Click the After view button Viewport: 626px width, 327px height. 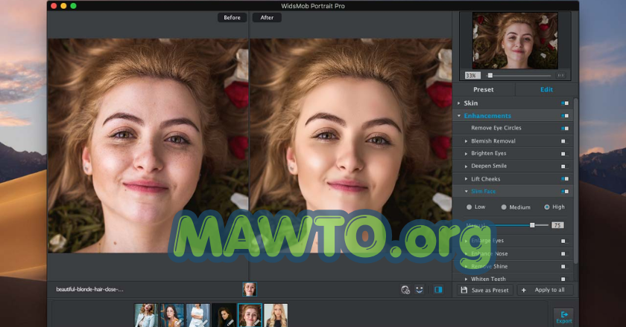(x=267, y=18)
